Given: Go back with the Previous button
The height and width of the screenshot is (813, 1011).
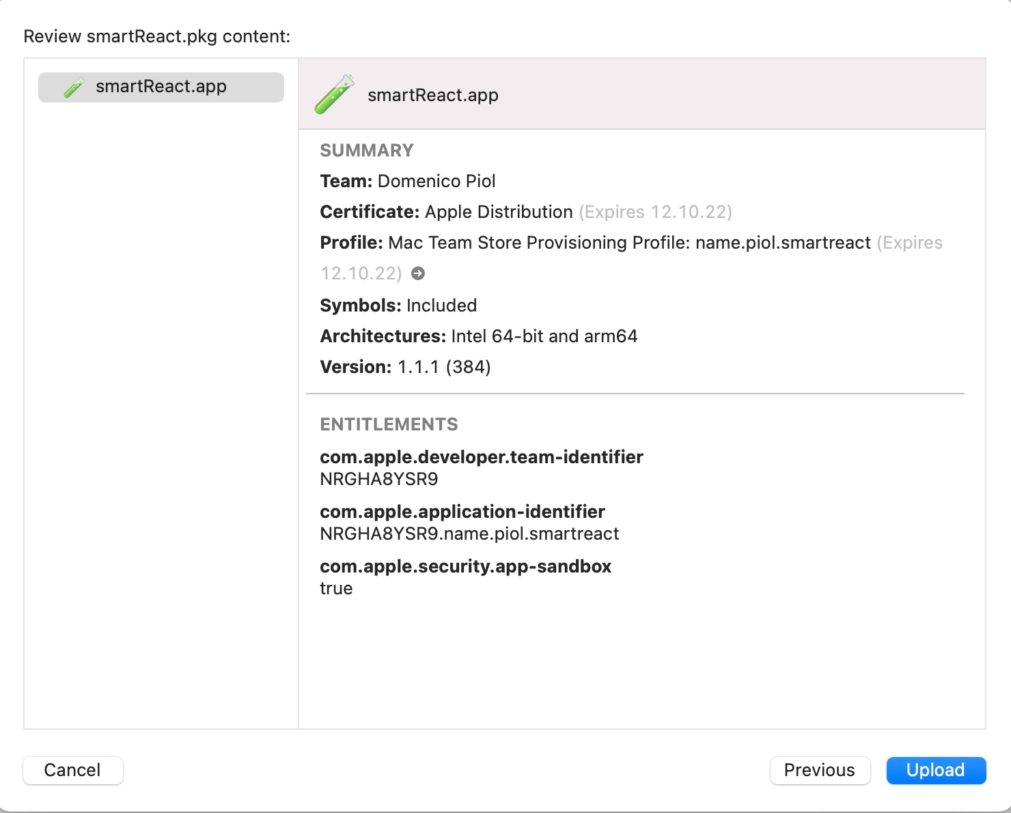Looking at the screenshot, I should tap(819, 770).
